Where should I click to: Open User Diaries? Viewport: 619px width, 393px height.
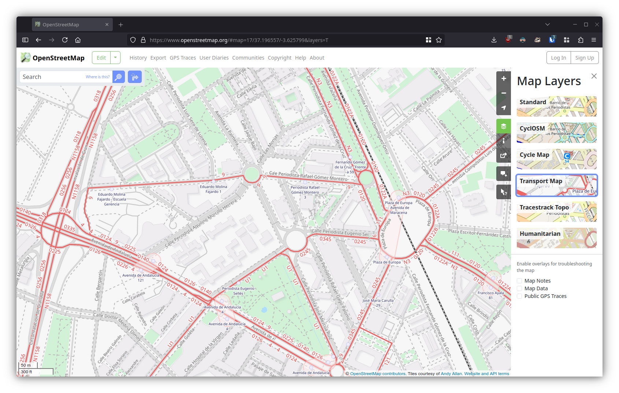pyautogui.click(x=214, y=58)
